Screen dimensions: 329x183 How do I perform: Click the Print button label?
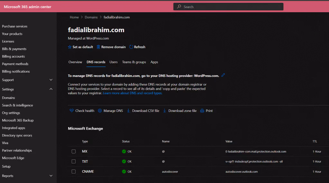[209, 111]
